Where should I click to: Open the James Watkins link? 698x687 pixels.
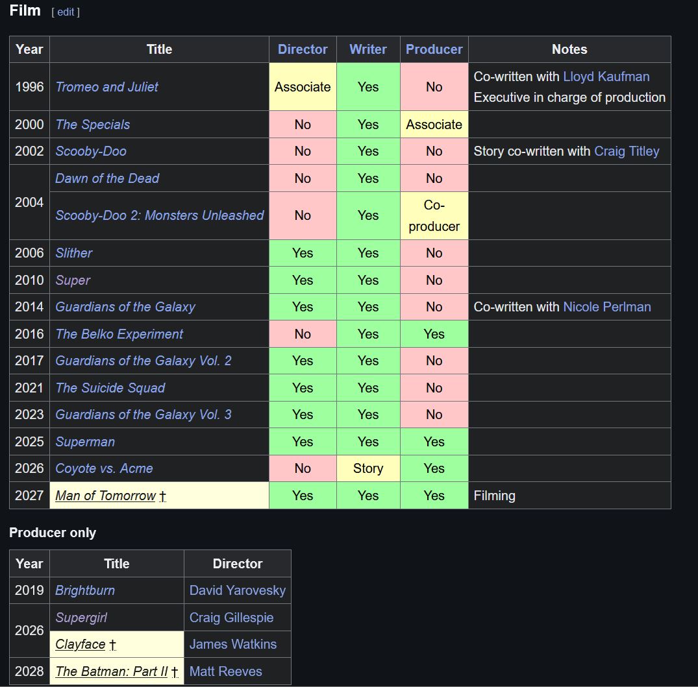point(233,644)
